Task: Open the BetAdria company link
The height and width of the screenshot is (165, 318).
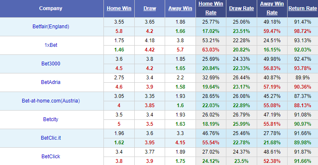Action: tap(51, 82)
